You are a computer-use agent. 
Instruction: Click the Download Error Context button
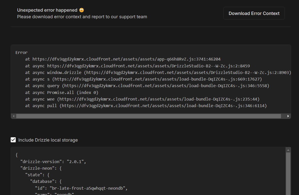(x=254, y=13)
